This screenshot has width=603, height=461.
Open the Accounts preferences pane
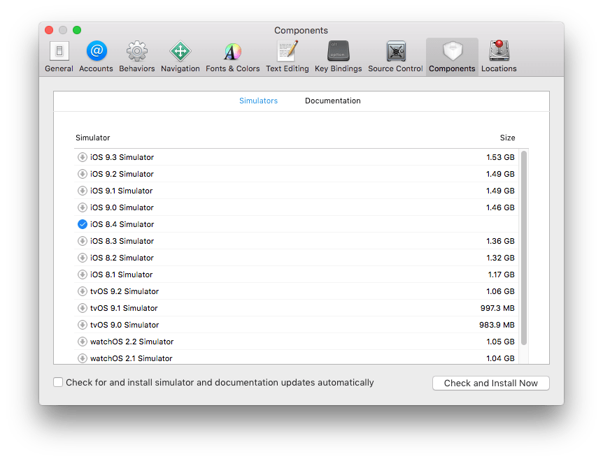(96, 57)
